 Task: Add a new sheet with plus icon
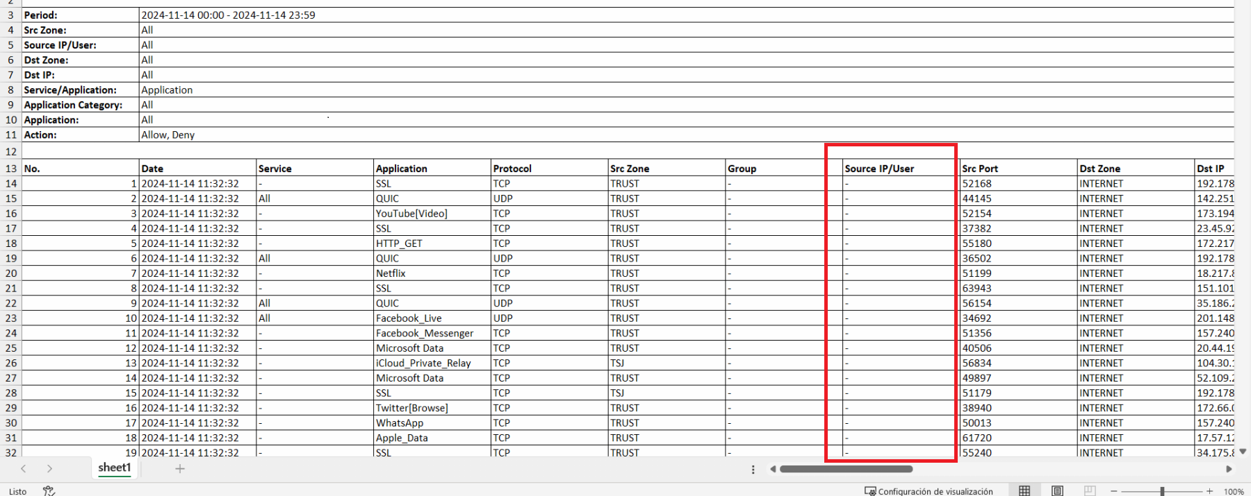(180, 469)
